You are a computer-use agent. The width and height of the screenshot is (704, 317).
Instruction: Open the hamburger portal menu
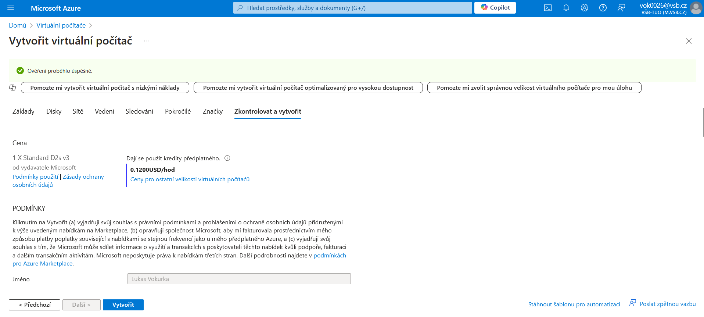coord(11,8)
